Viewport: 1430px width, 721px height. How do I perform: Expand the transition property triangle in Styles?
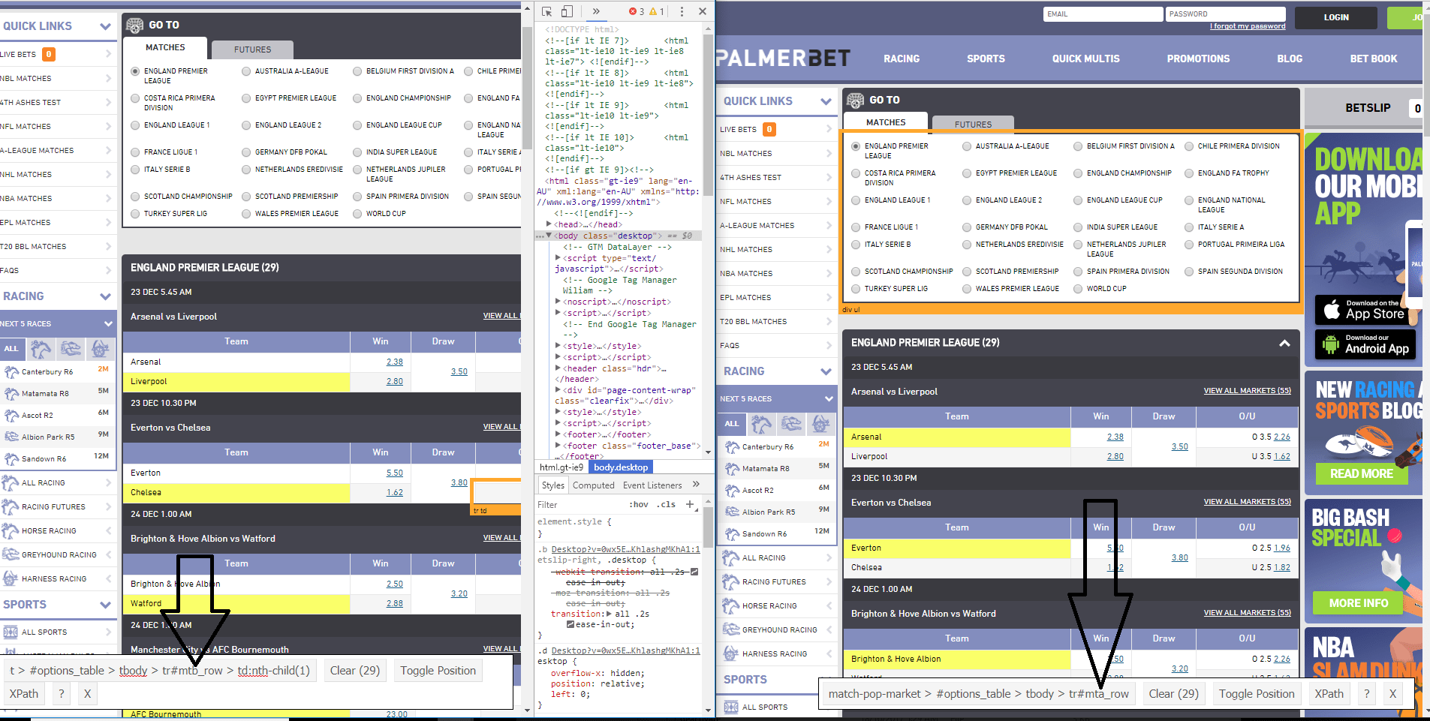tap(610, 614)
